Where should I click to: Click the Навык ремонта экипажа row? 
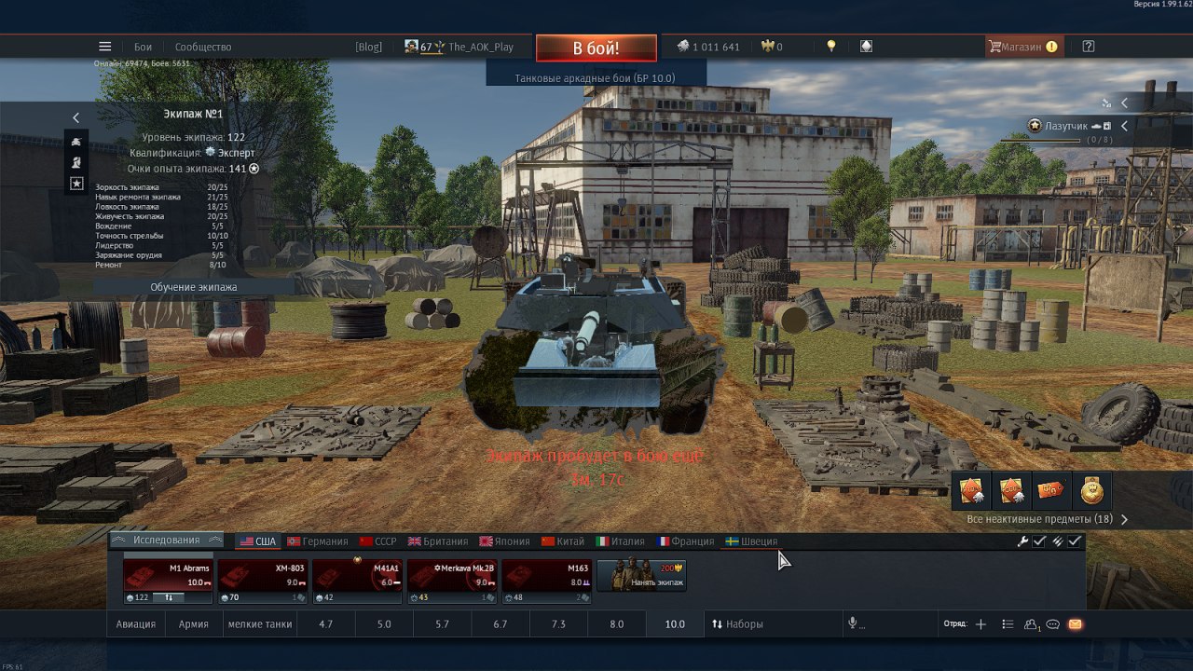pos(160,197)
